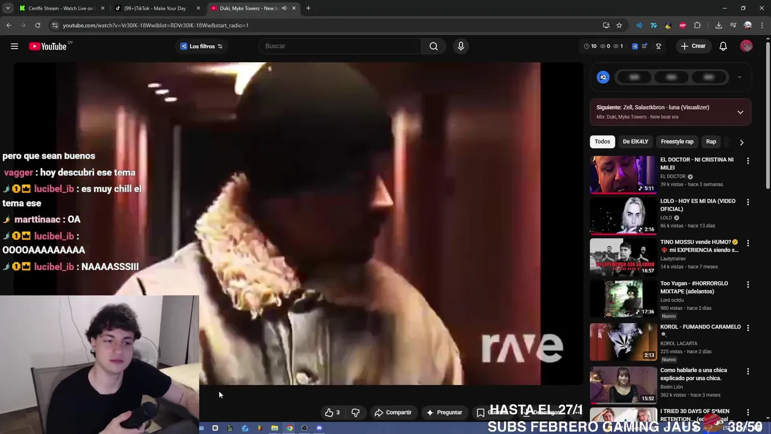Open the Crear create menu
The height and width of the screenshot is (434, 771).
pos(693,46)
